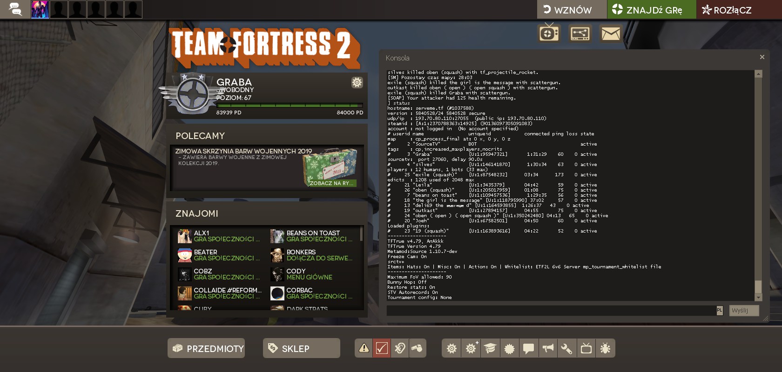Click the whistle coach request icon
782x372 pixels.
tap(418, 348)
